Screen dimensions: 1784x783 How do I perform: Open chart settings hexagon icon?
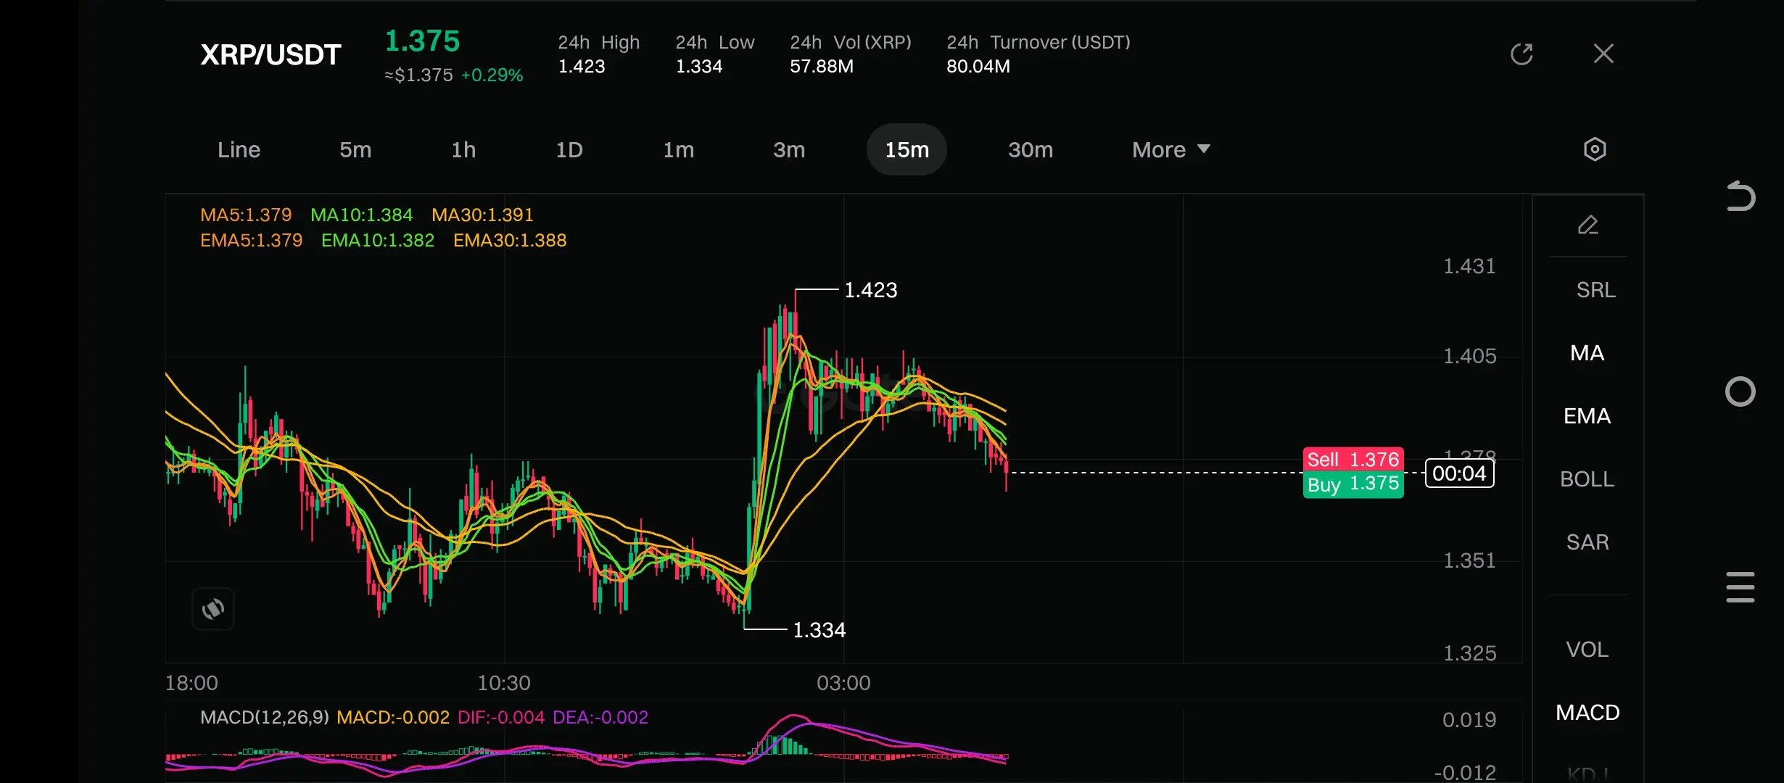[x=1594, y=149]
